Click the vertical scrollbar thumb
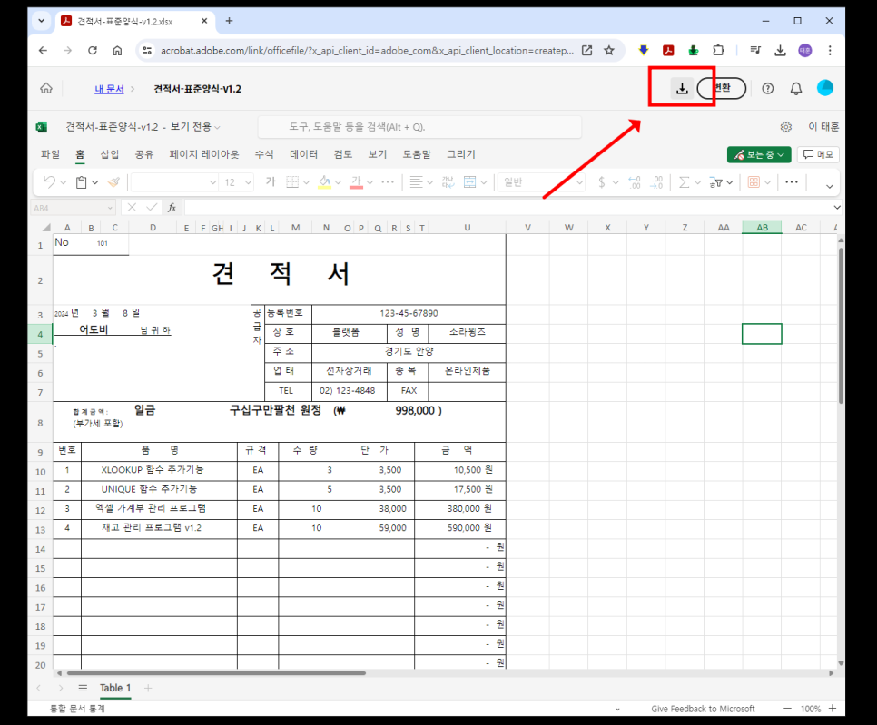The image size is (877, 725). tap(841, 326)
